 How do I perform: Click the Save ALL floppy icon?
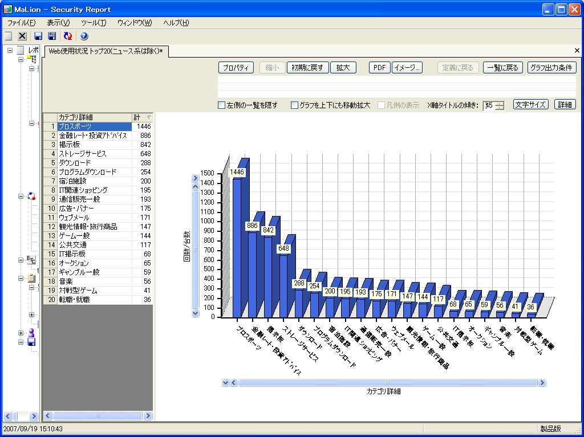tap(52, 36)
